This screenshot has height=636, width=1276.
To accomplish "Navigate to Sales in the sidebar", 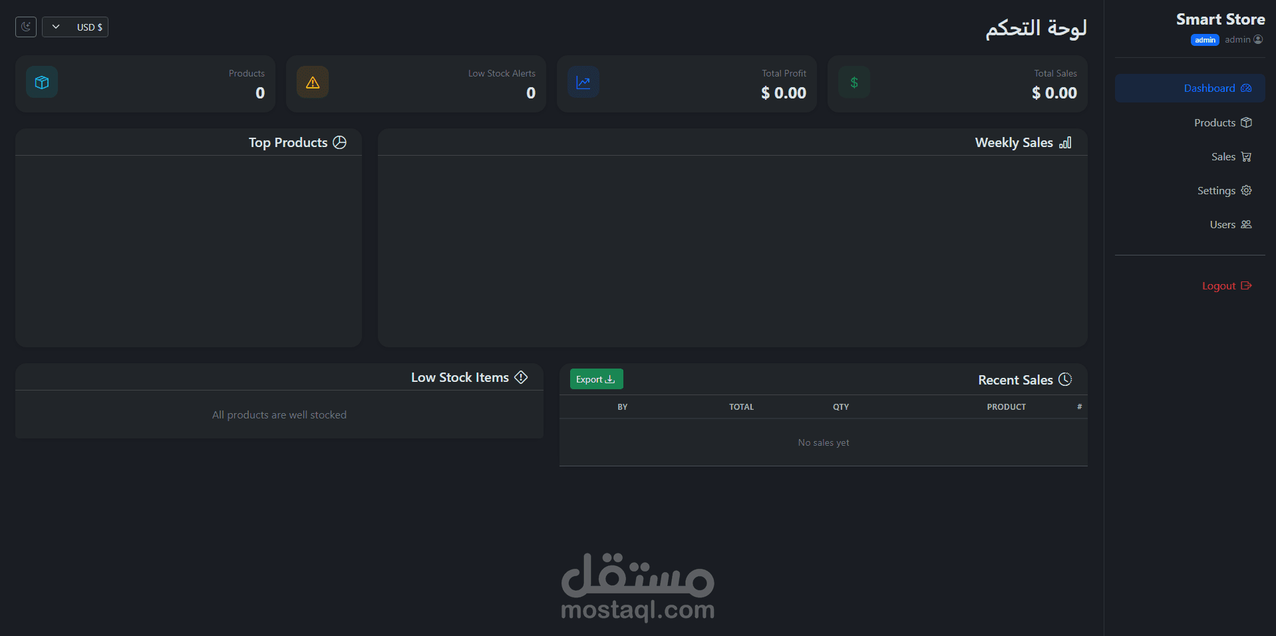I will 1224,156.
